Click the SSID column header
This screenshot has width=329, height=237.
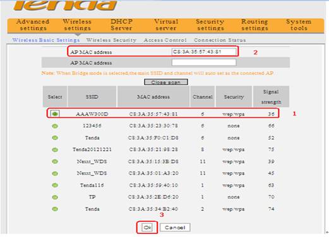92,96
